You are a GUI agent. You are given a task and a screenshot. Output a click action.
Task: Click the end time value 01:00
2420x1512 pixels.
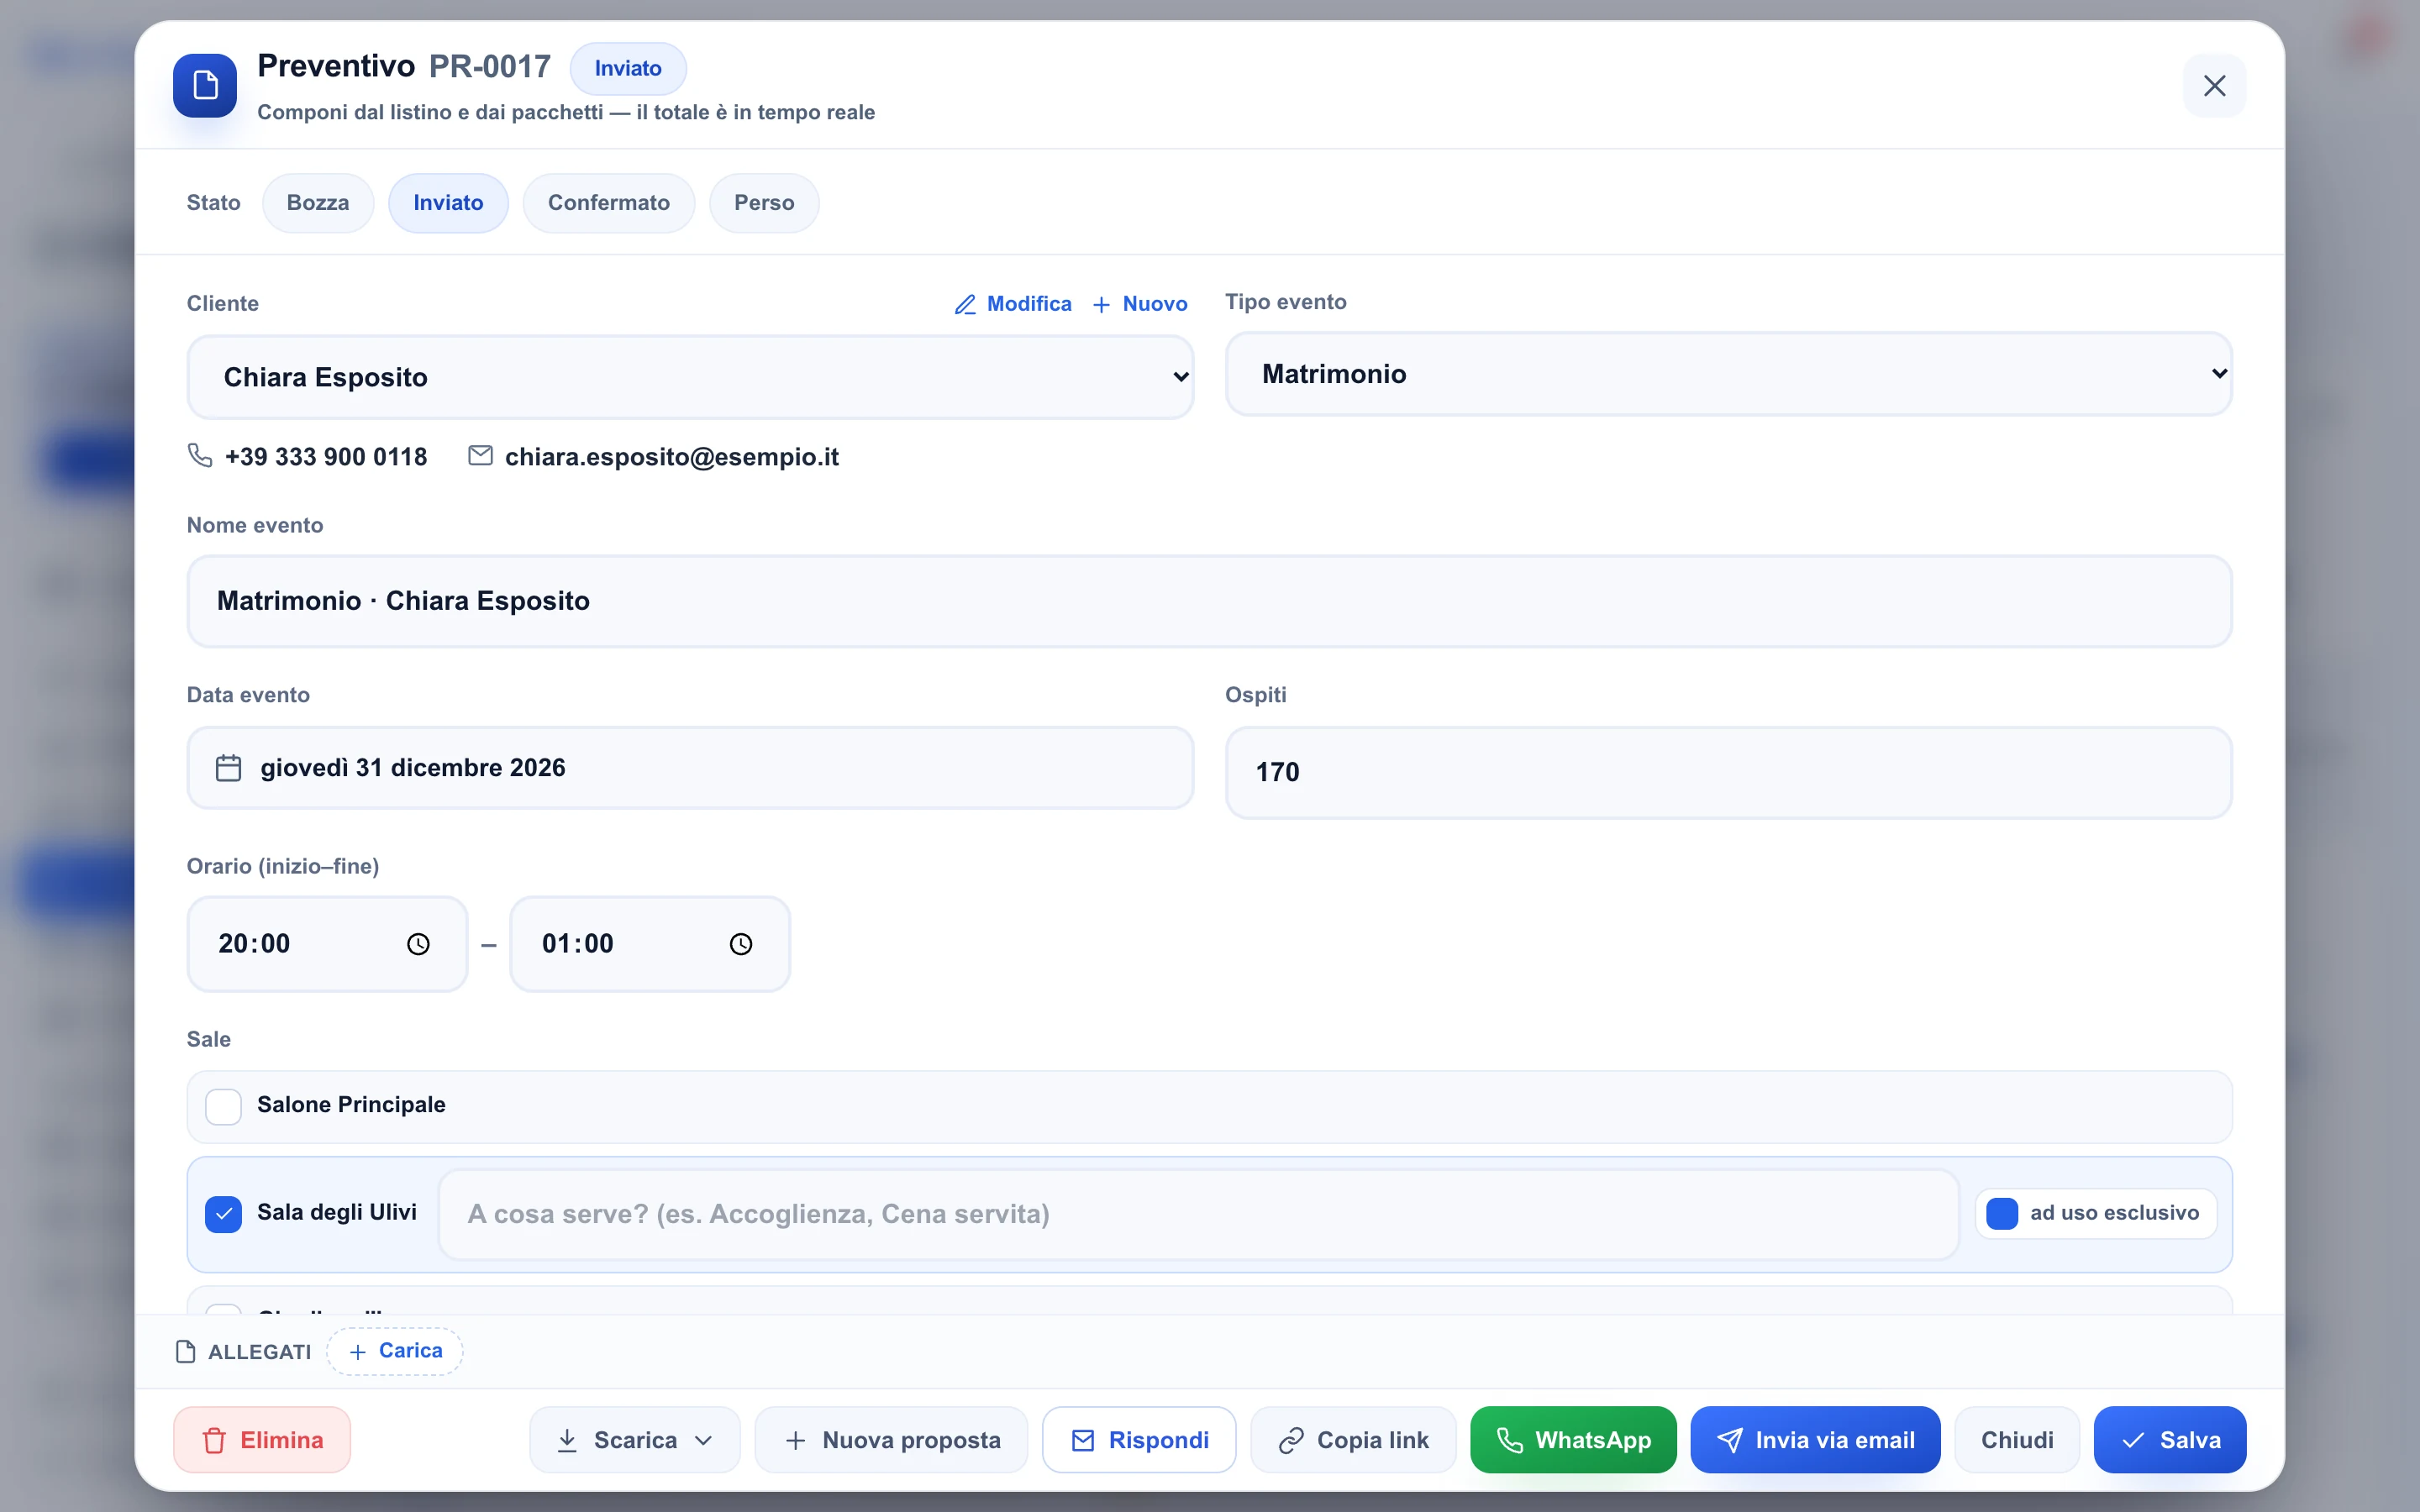coord(578,944)
